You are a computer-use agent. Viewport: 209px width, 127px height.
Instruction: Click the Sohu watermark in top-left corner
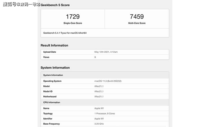[x=22, y=4]
